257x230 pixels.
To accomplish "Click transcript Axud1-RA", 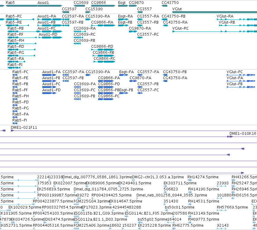I will [50, 19].
